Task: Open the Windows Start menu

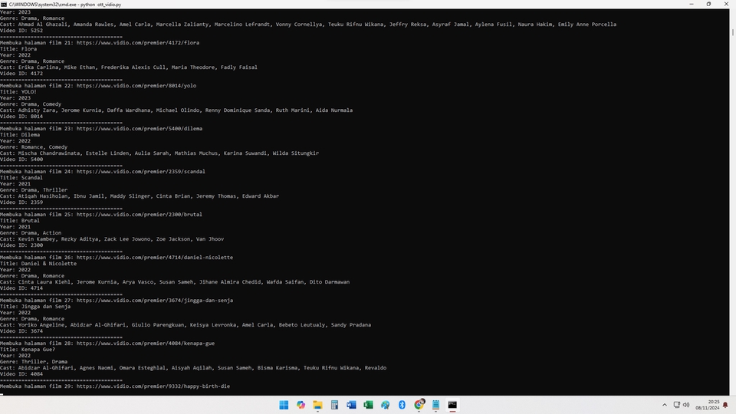Action: tap(284, 405)
